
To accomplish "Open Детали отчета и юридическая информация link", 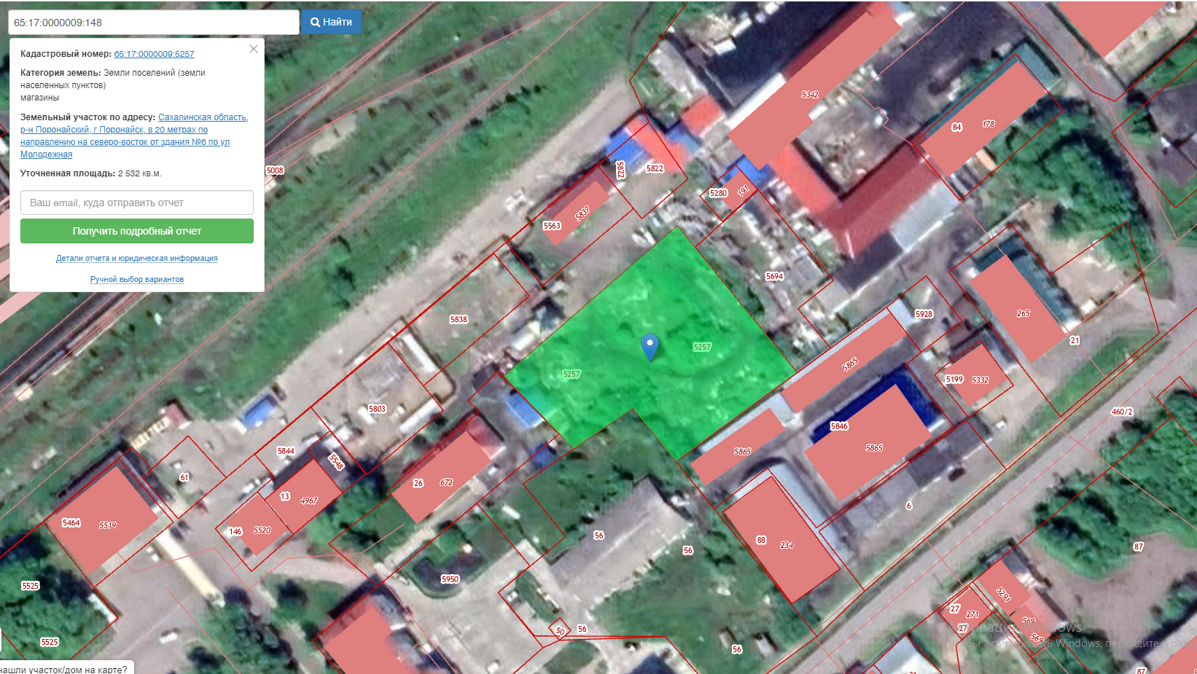I will (x=137, y=258).
